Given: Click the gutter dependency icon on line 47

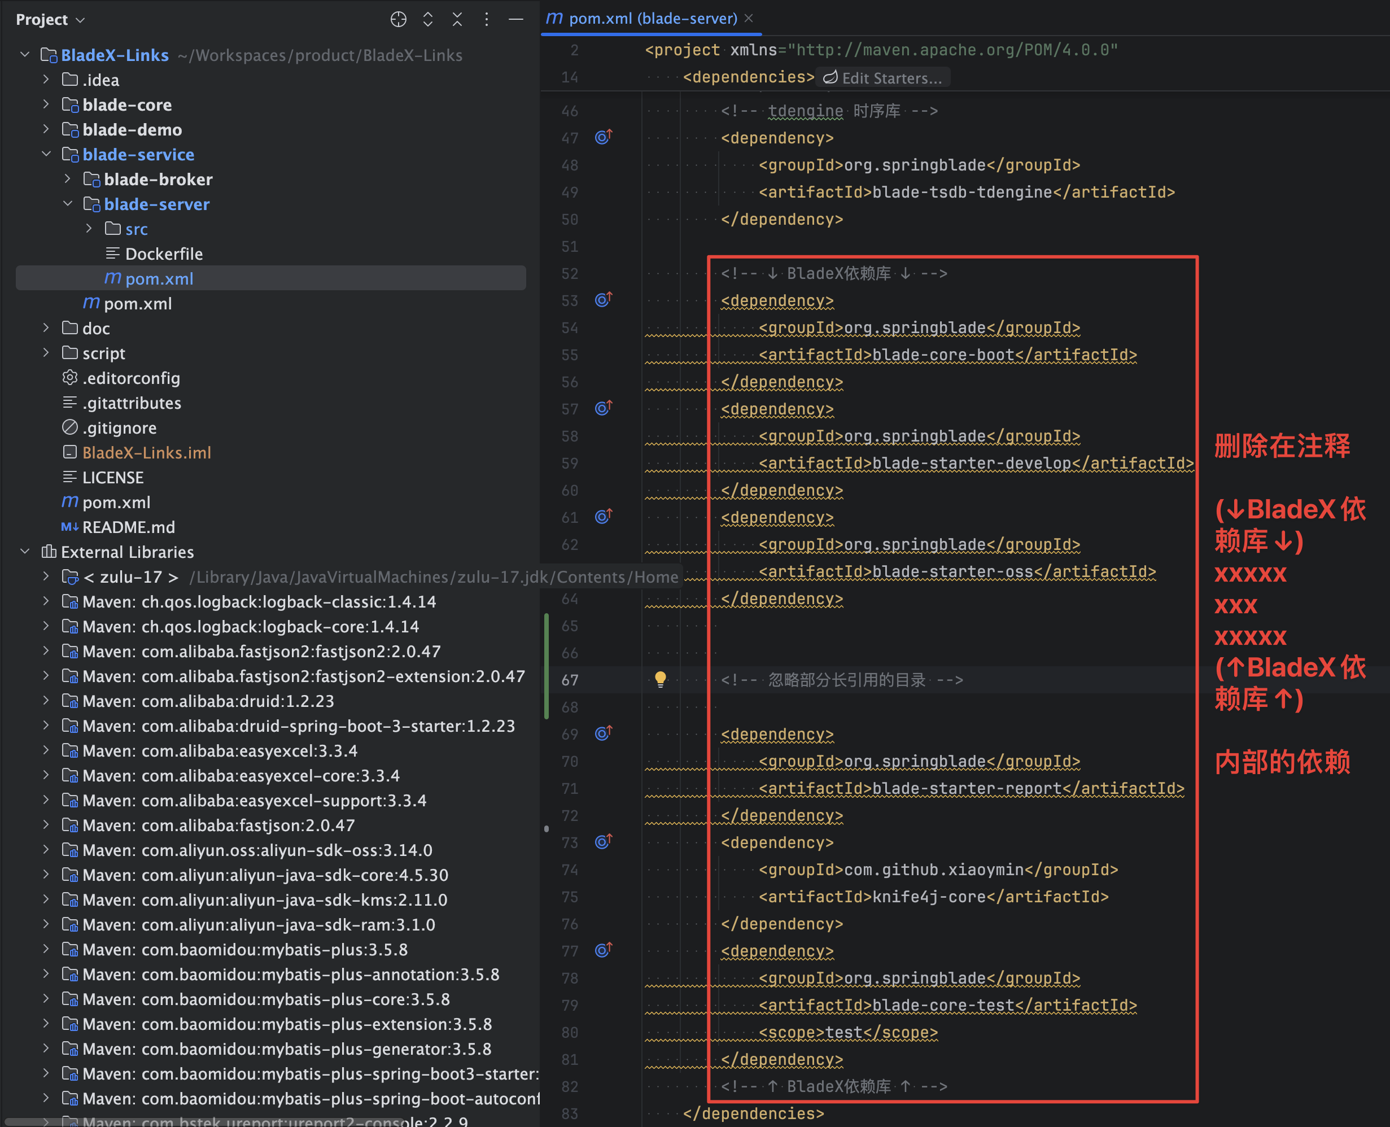Looking at the screenshot, I should pos(604,137).
